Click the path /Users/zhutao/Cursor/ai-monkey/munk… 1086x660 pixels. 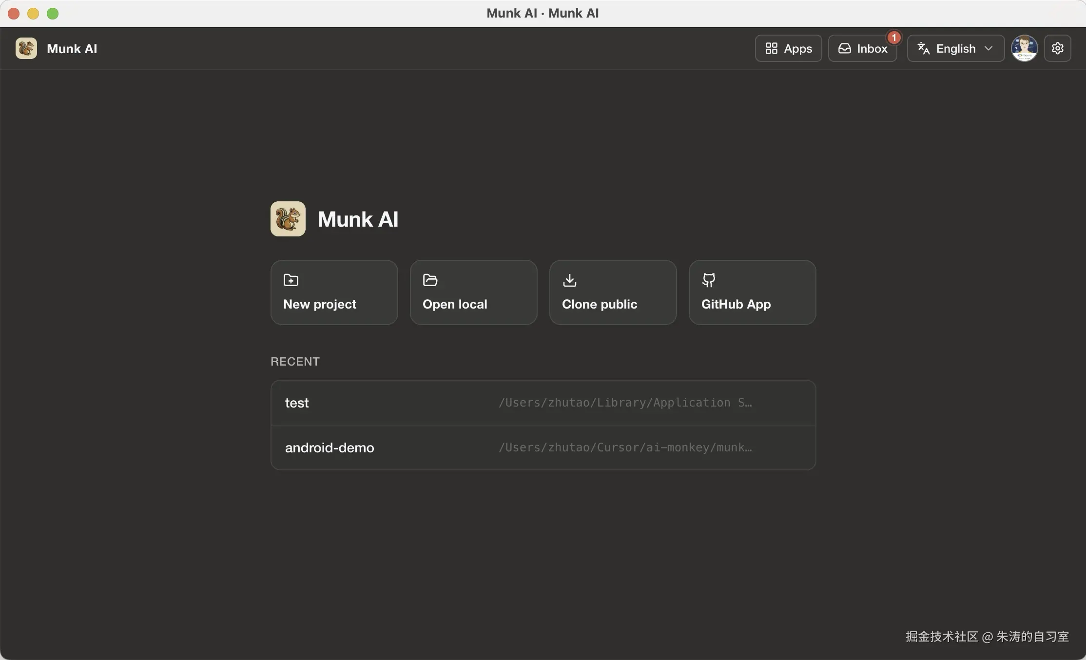(625, 447)
